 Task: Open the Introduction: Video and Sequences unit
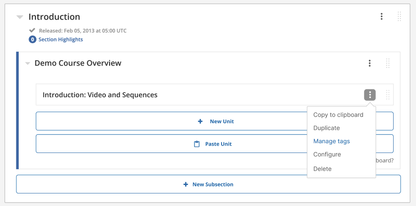[x=100, y=95]
